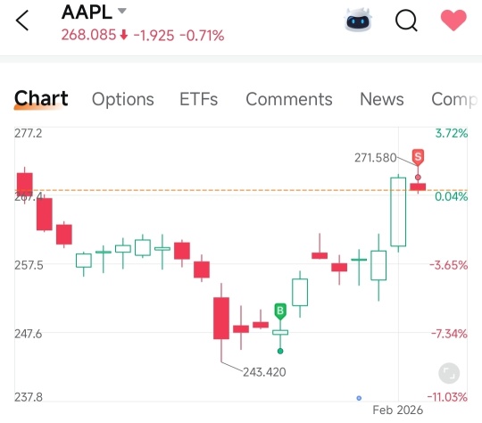
Task: Tap the tall green candlestick before Feb 2026
Action: pyautogui.click(x=398, y=212)
